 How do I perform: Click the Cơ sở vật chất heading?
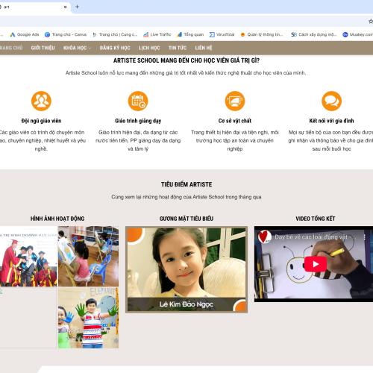tap(235, 121)
